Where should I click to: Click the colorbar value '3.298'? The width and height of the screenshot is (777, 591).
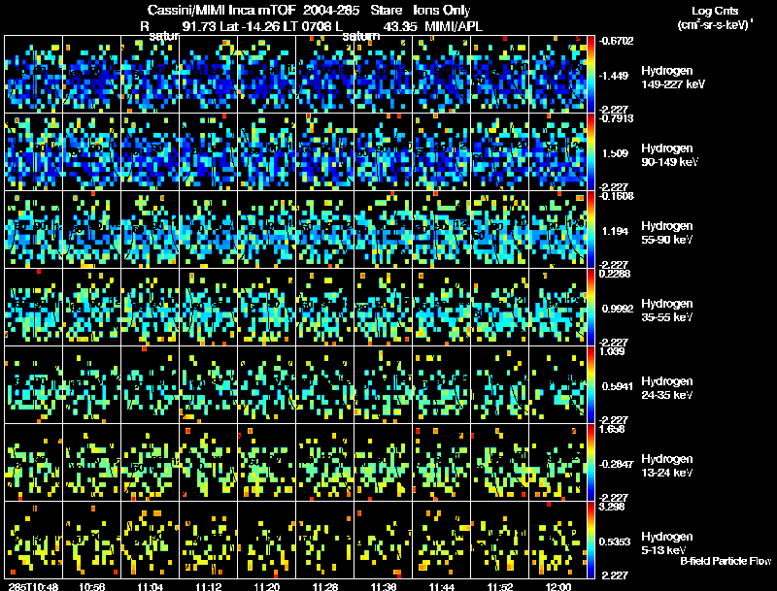tap(612, 507)
